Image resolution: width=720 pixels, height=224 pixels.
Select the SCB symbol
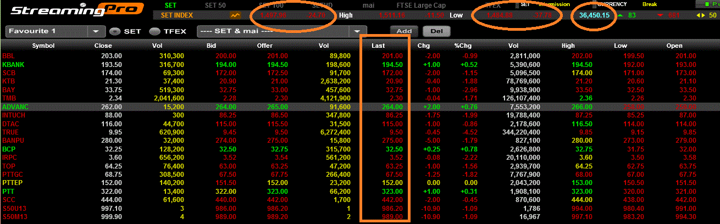coord(9,72)
